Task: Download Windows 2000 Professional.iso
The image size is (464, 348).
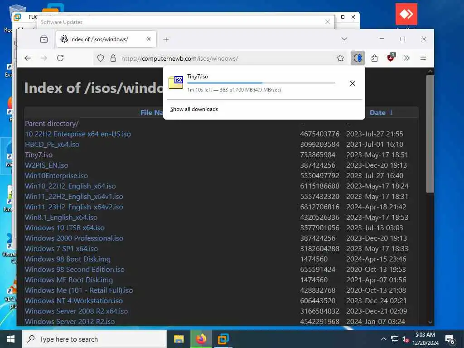Action: (x=74, y=238)
